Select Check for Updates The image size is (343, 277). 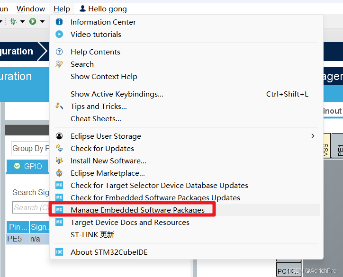click(x=187, y=149)
